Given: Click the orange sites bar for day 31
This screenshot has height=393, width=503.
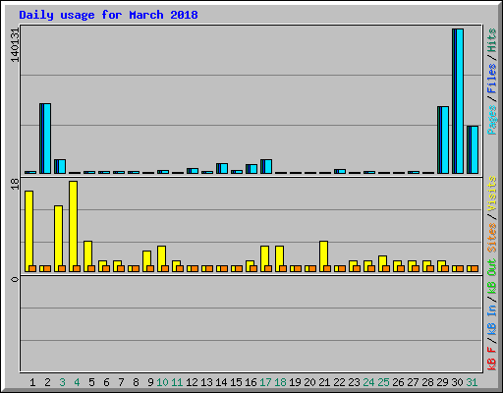Looking at the screenshot, I should [x=475, y=268].
